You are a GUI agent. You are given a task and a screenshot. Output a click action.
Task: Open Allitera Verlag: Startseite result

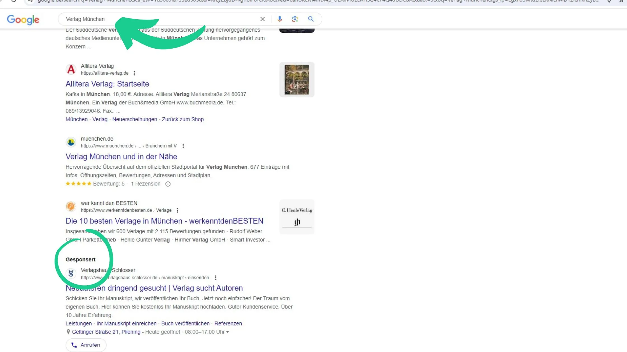(107, 84)
